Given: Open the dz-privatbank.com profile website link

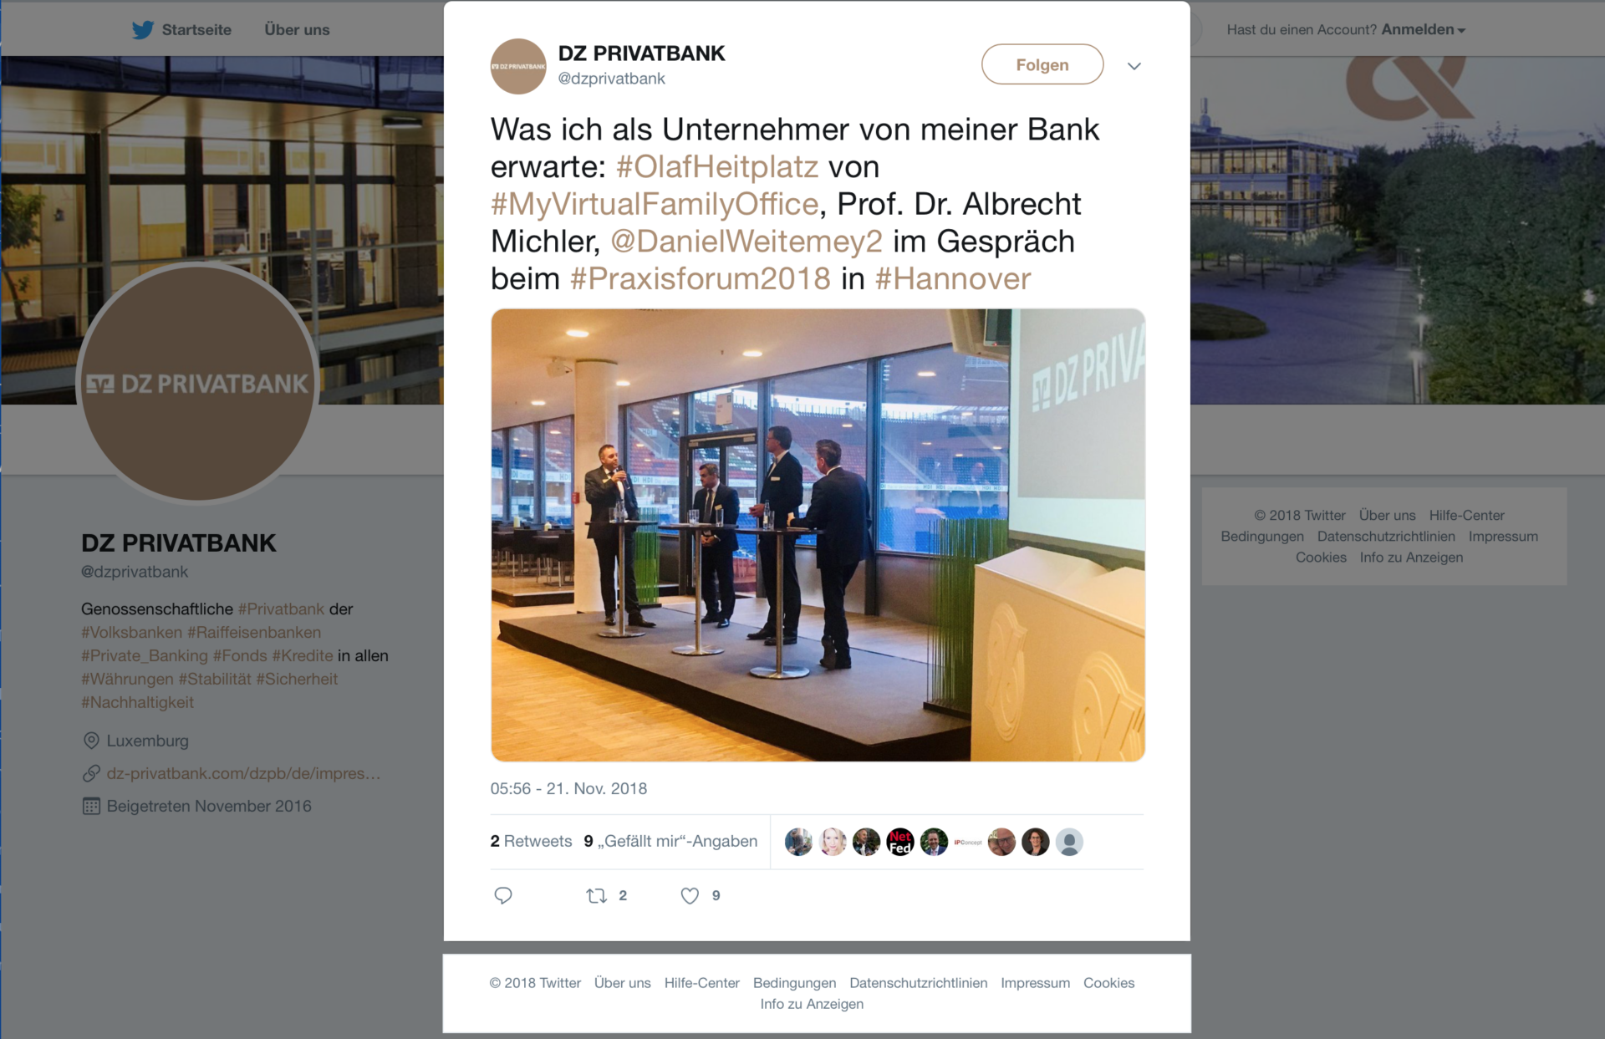Looking at the screenshot, I should tap(243, 773).
